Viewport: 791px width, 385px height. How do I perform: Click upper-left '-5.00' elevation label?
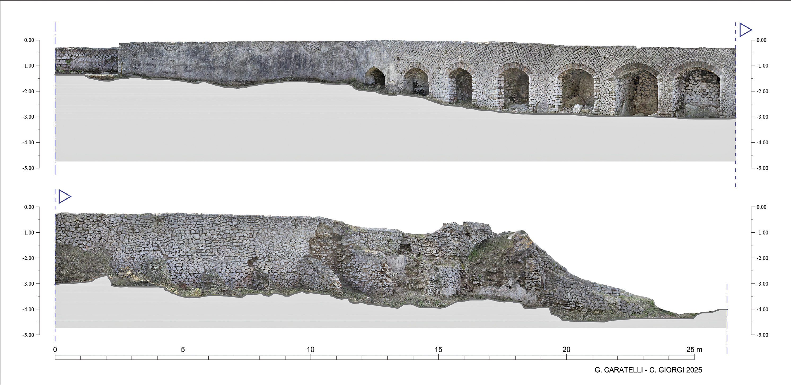point(29,168)
